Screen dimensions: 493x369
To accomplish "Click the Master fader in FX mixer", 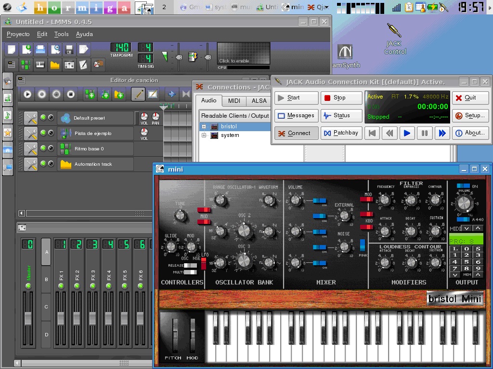I will 28,319.
